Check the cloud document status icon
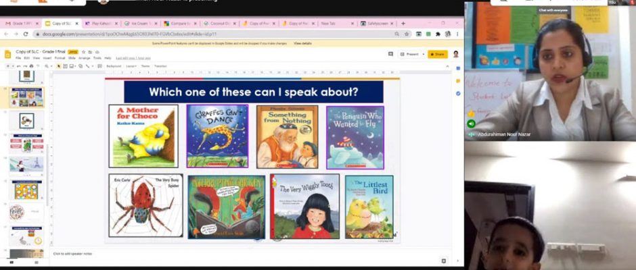636x270 pixels. [97, 52]
